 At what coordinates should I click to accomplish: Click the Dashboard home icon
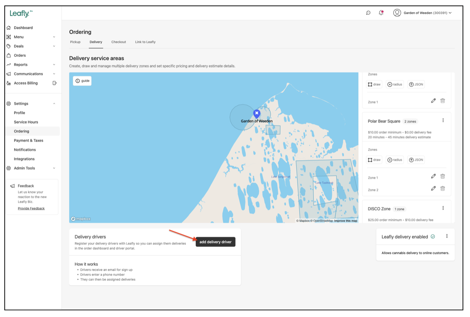tap(9, 28)
